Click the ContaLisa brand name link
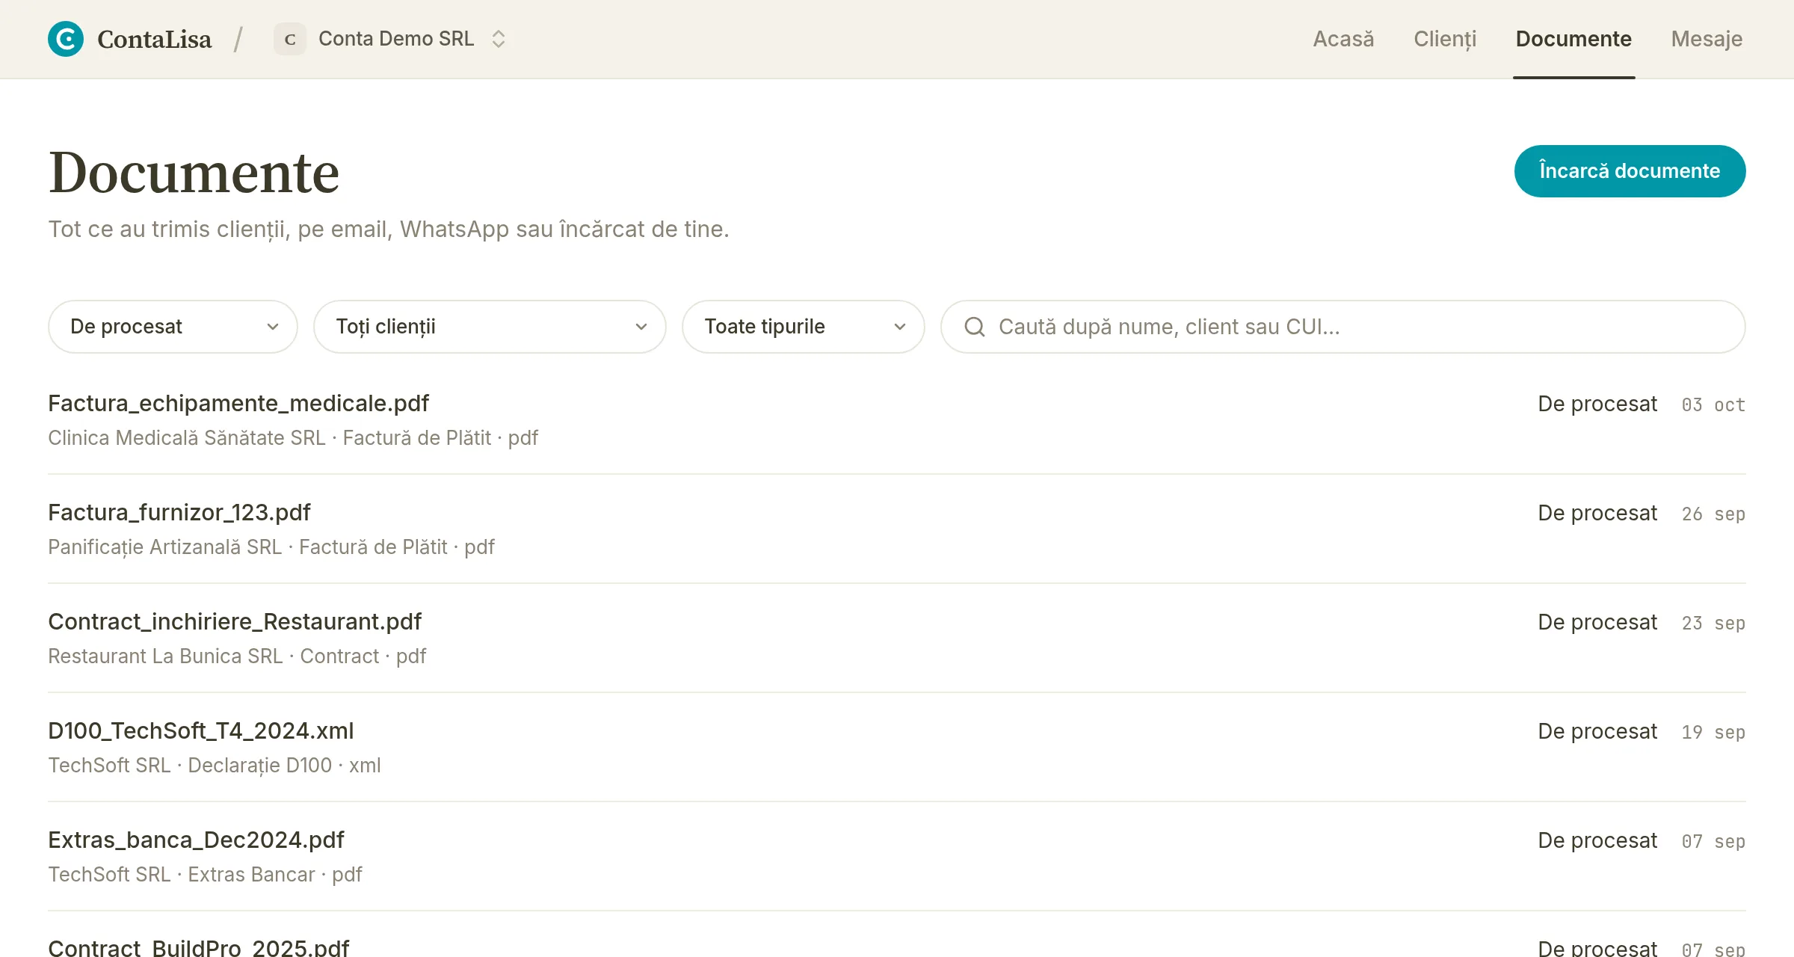This screenshot has height=957, width=1794. [x=154, y=39]
